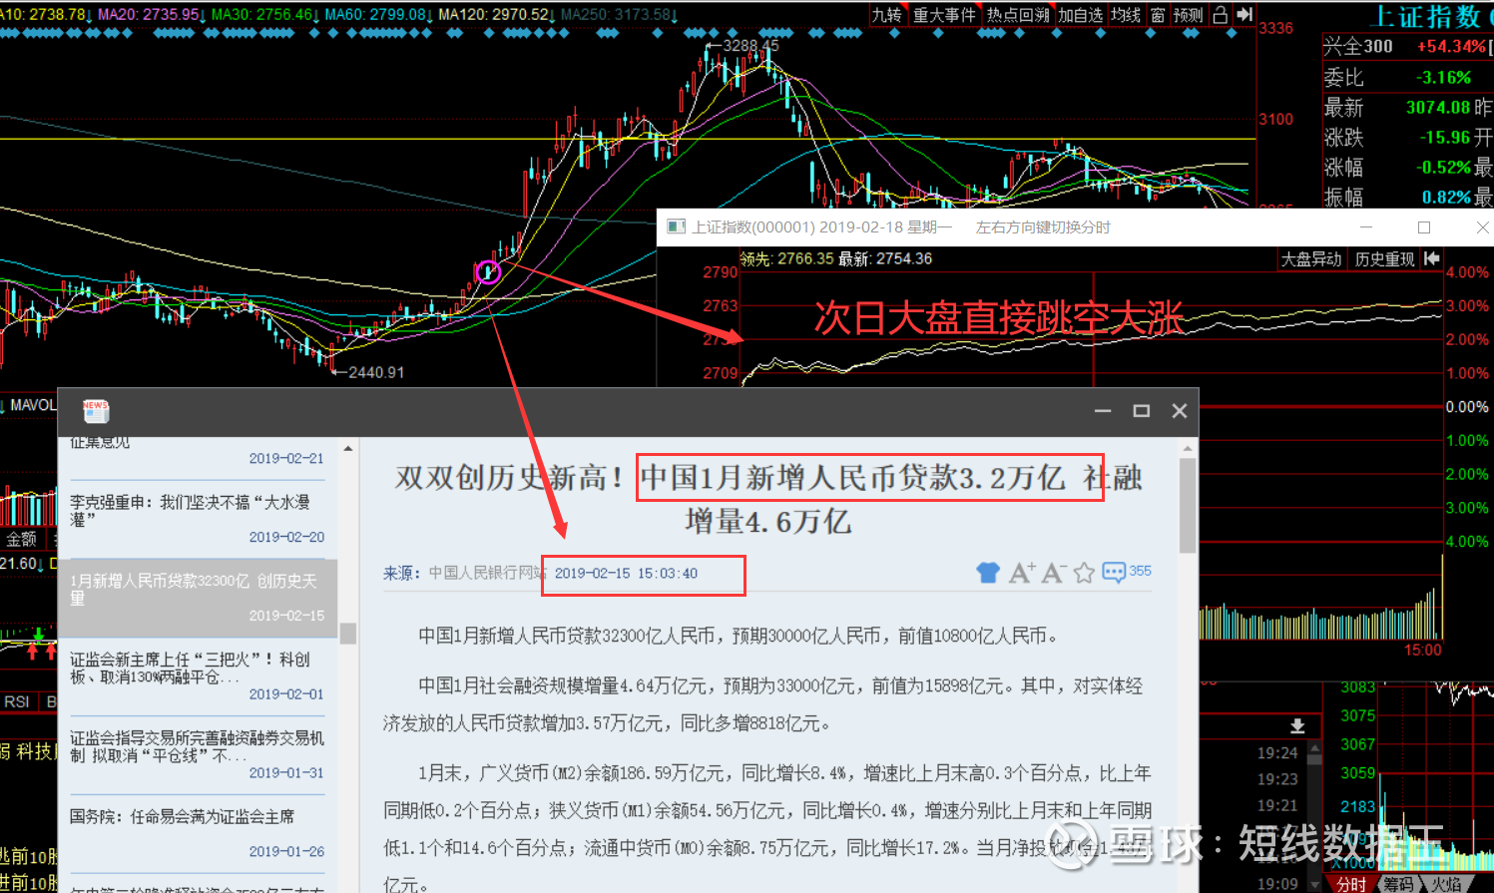This screenshot has height=893, width=1494.
Task: Click the time list scroll-down arrow
Action: point(1314,883)
